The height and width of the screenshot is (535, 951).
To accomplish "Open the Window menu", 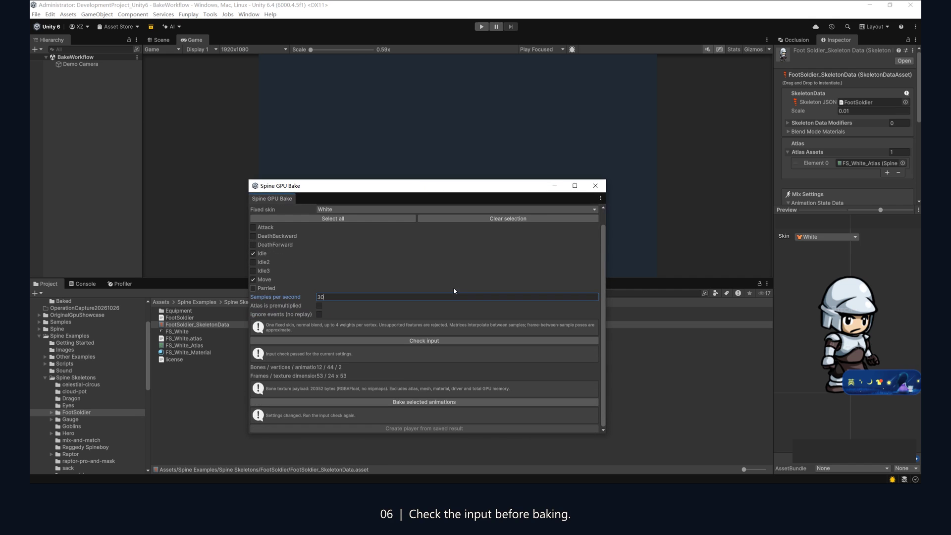I will tap(249, 14).
